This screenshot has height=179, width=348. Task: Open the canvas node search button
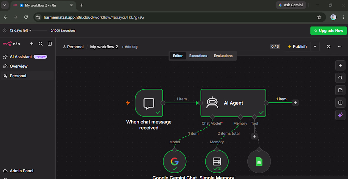pos(340,78)
